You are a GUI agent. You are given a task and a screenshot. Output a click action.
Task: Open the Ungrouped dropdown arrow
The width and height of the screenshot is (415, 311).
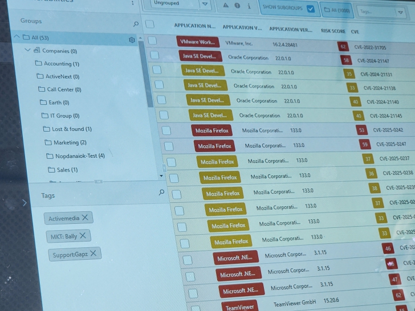coord(205,4)
